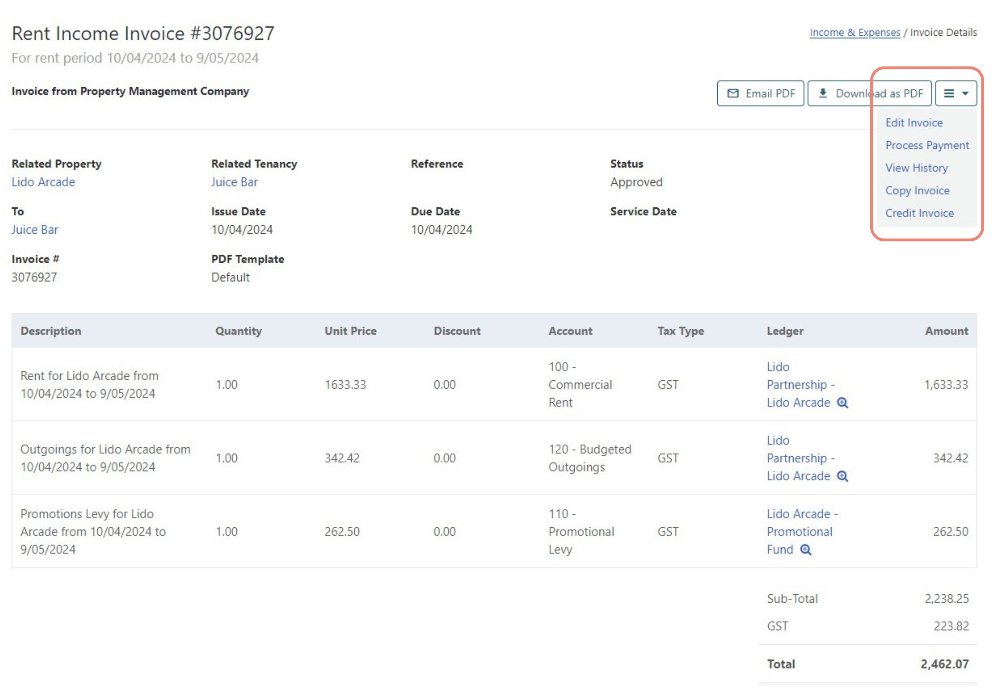Click the Download as PDF button
This screenshot has height=695, width=1008.
point(869,93)
